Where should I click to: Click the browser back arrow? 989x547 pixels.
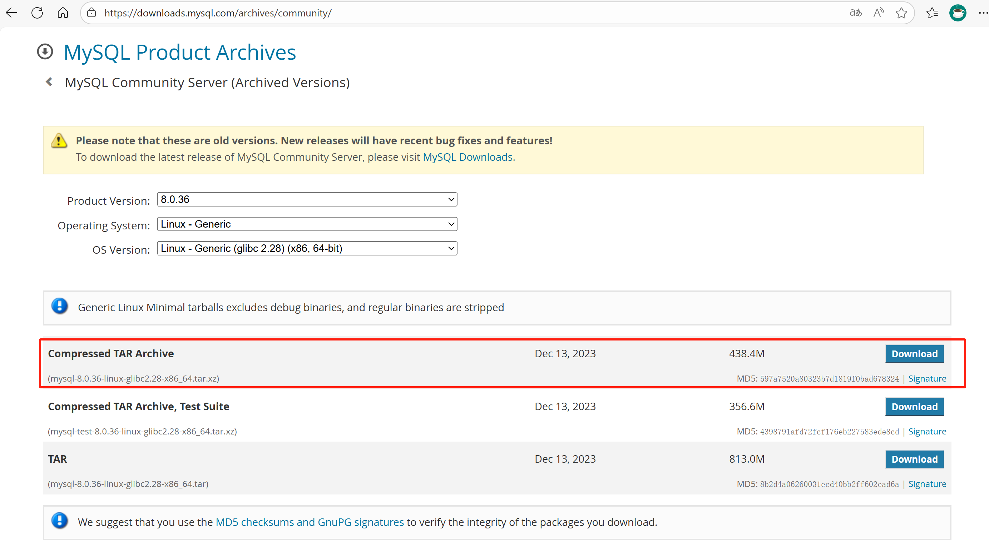coord(11,13)
